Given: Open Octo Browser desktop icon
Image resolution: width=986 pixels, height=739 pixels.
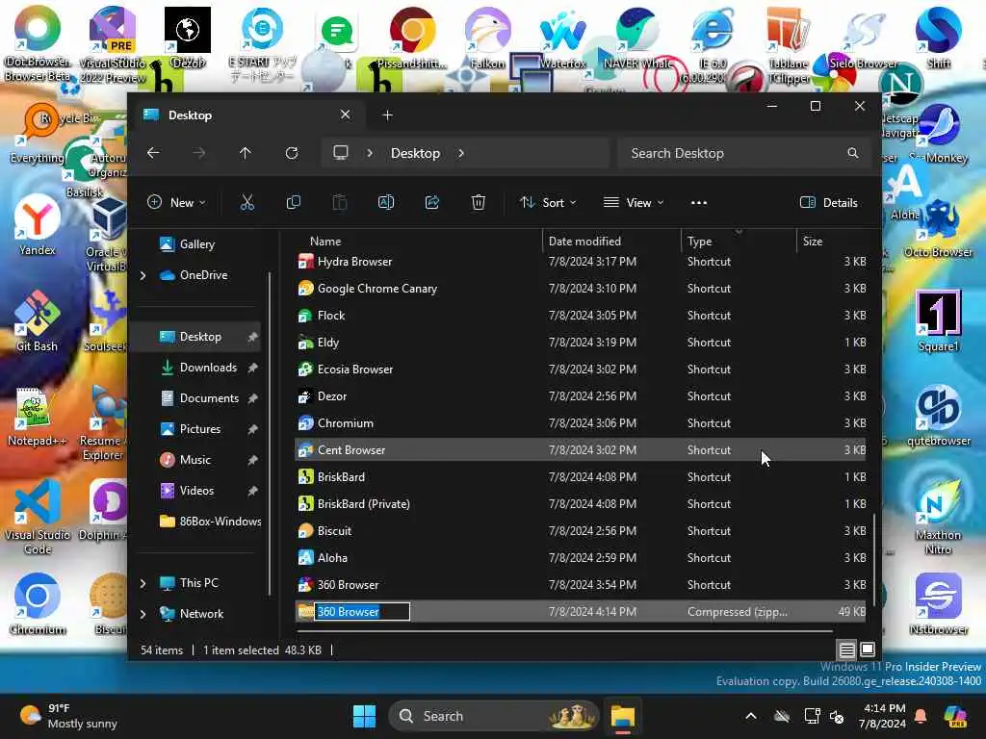Looking at the screenshot, I should (x=938, y=227).
